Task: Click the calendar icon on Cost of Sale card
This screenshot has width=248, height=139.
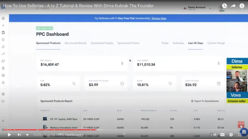Action: [218, 83]
